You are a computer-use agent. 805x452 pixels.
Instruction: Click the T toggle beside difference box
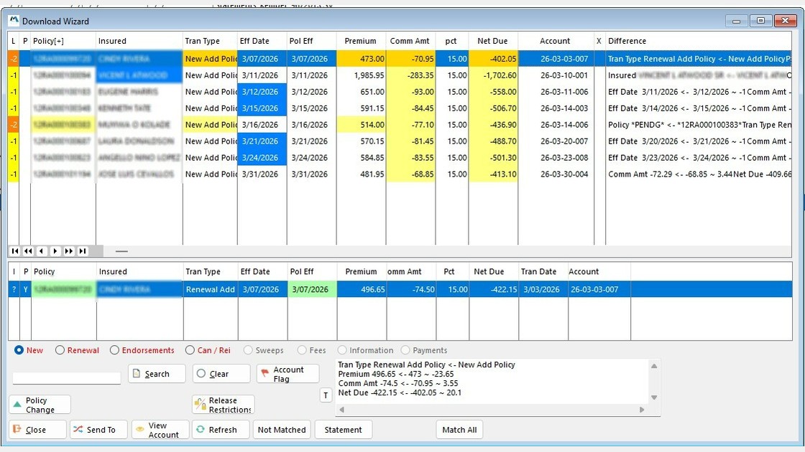pos(326,395)
